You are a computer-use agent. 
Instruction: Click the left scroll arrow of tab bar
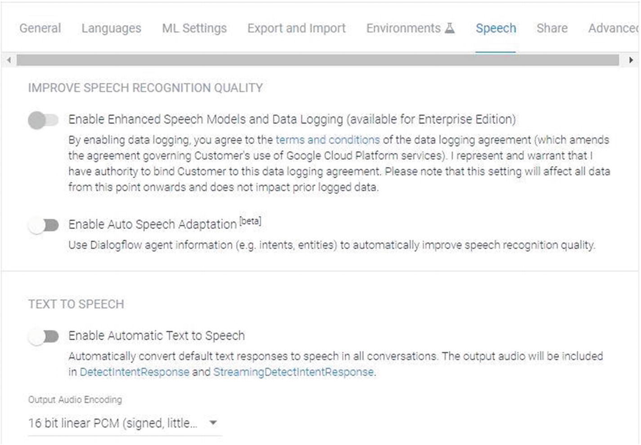coord(9,60)
